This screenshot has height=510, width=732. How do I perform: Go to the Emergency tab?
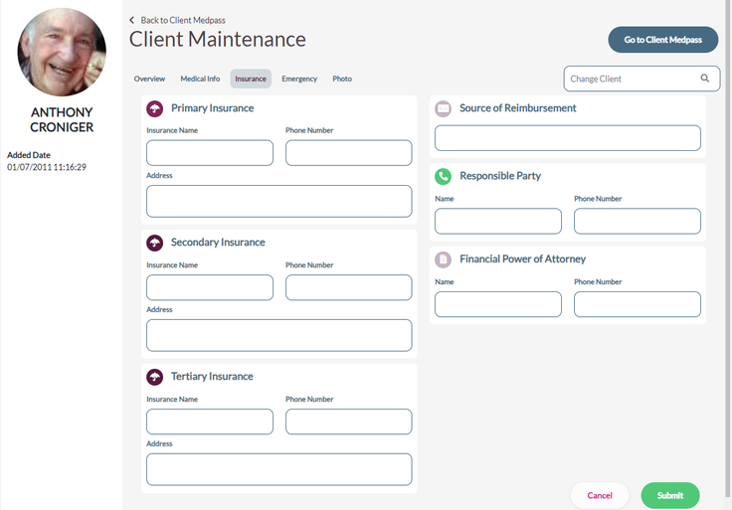pos(299,79)
